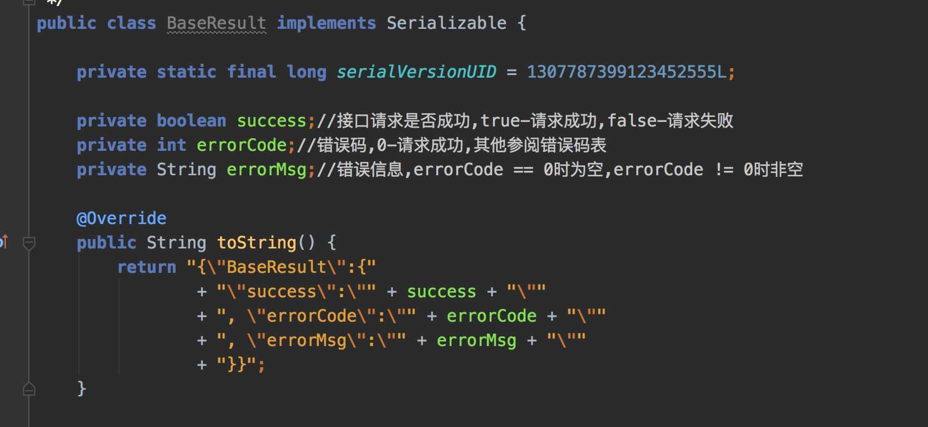This screenshot has width=928, height=427.
Task: Click the errorCode field declaration
Action: pyautogui.click(x=242, y=145)
